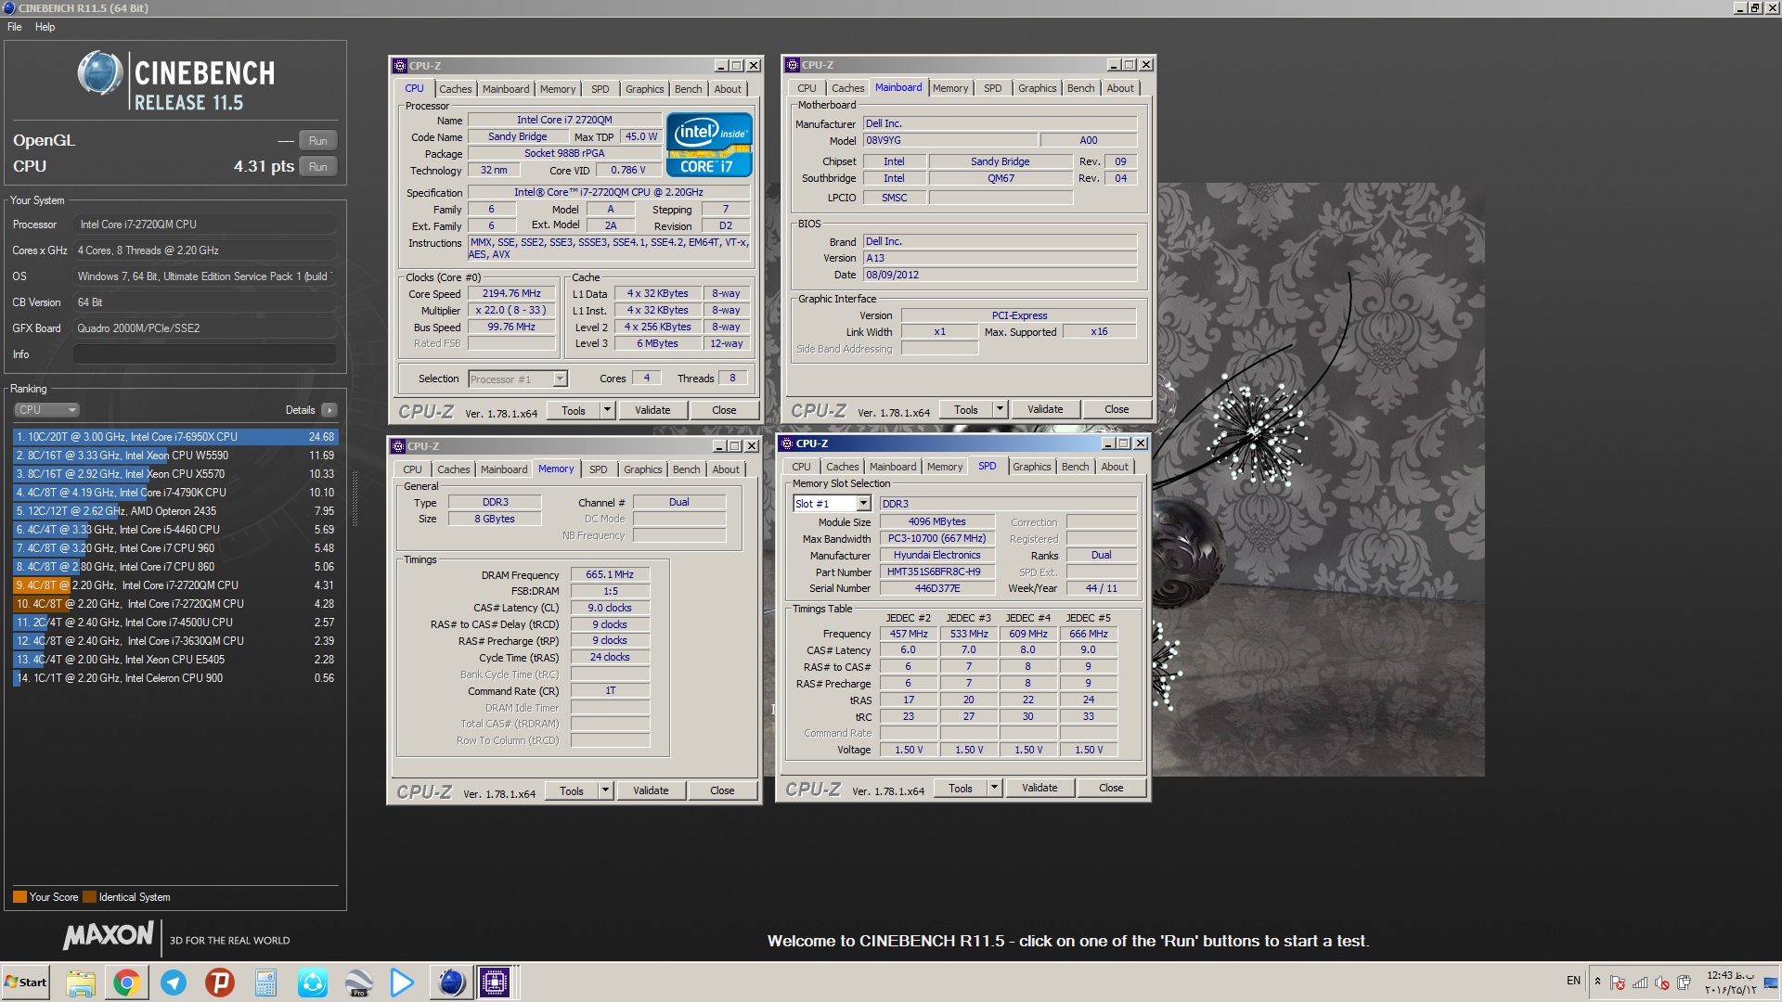
Task: Select ranking row 9 i7-2720QM 4.31
Action: coord(175,585)
